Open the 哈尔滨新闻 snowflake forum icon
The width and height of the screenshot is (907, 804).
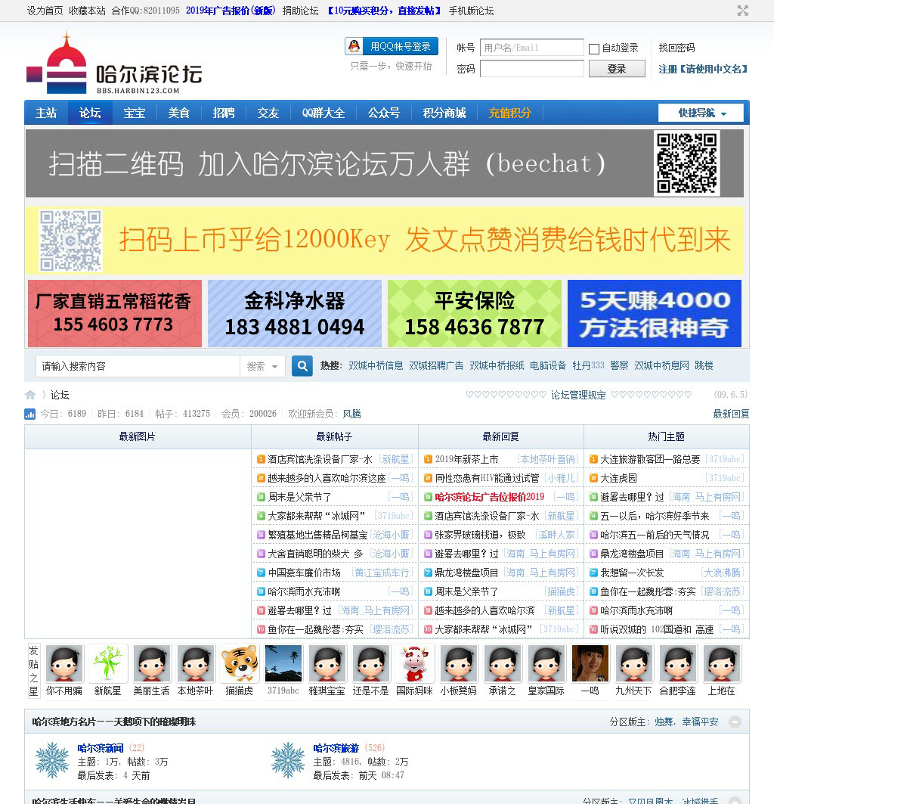[x=52, y=760]
